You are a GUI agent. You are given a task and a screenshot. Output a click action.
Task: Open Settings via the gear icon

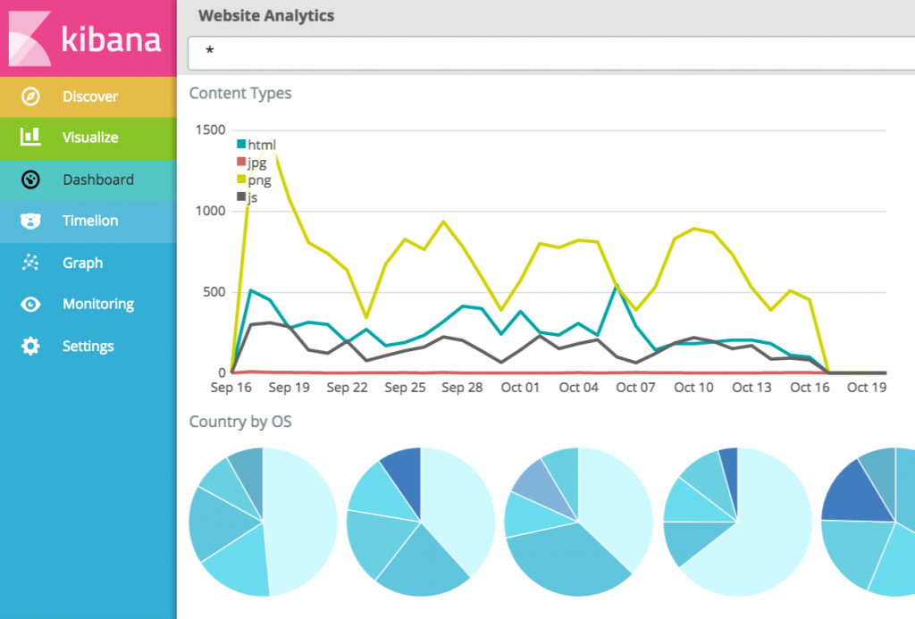pyautogui.click(x=30, y=347)
